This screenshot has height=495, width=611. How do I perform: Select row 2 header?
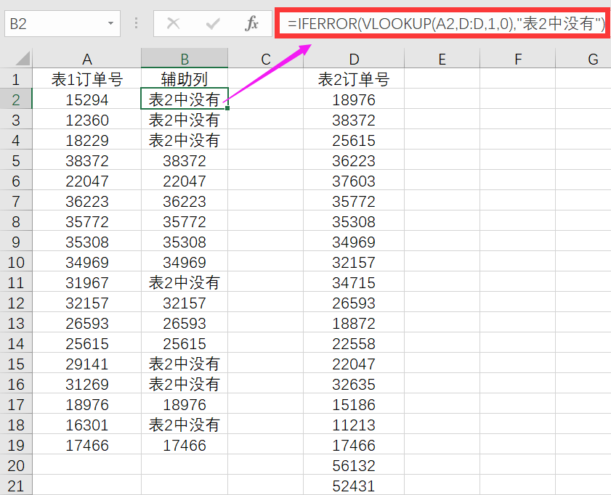click(16, 99)
